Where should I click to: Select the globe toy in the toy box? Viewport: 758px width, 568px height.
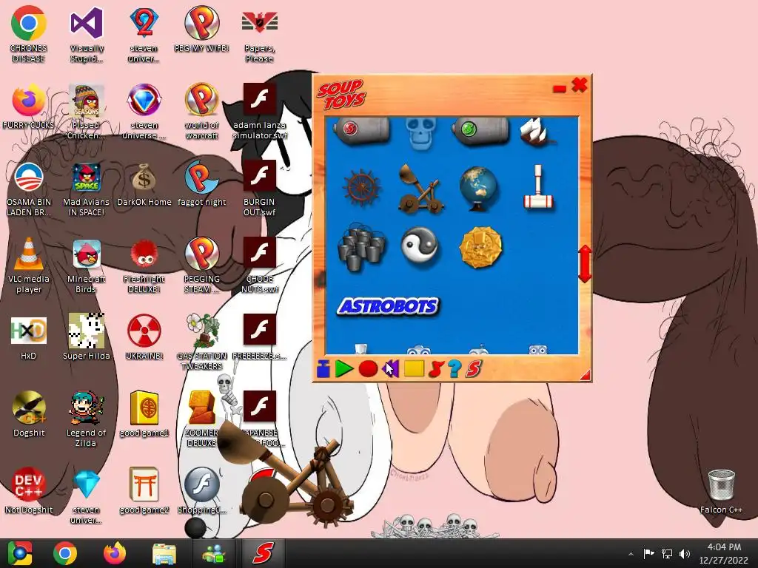[x=479, y=189]
